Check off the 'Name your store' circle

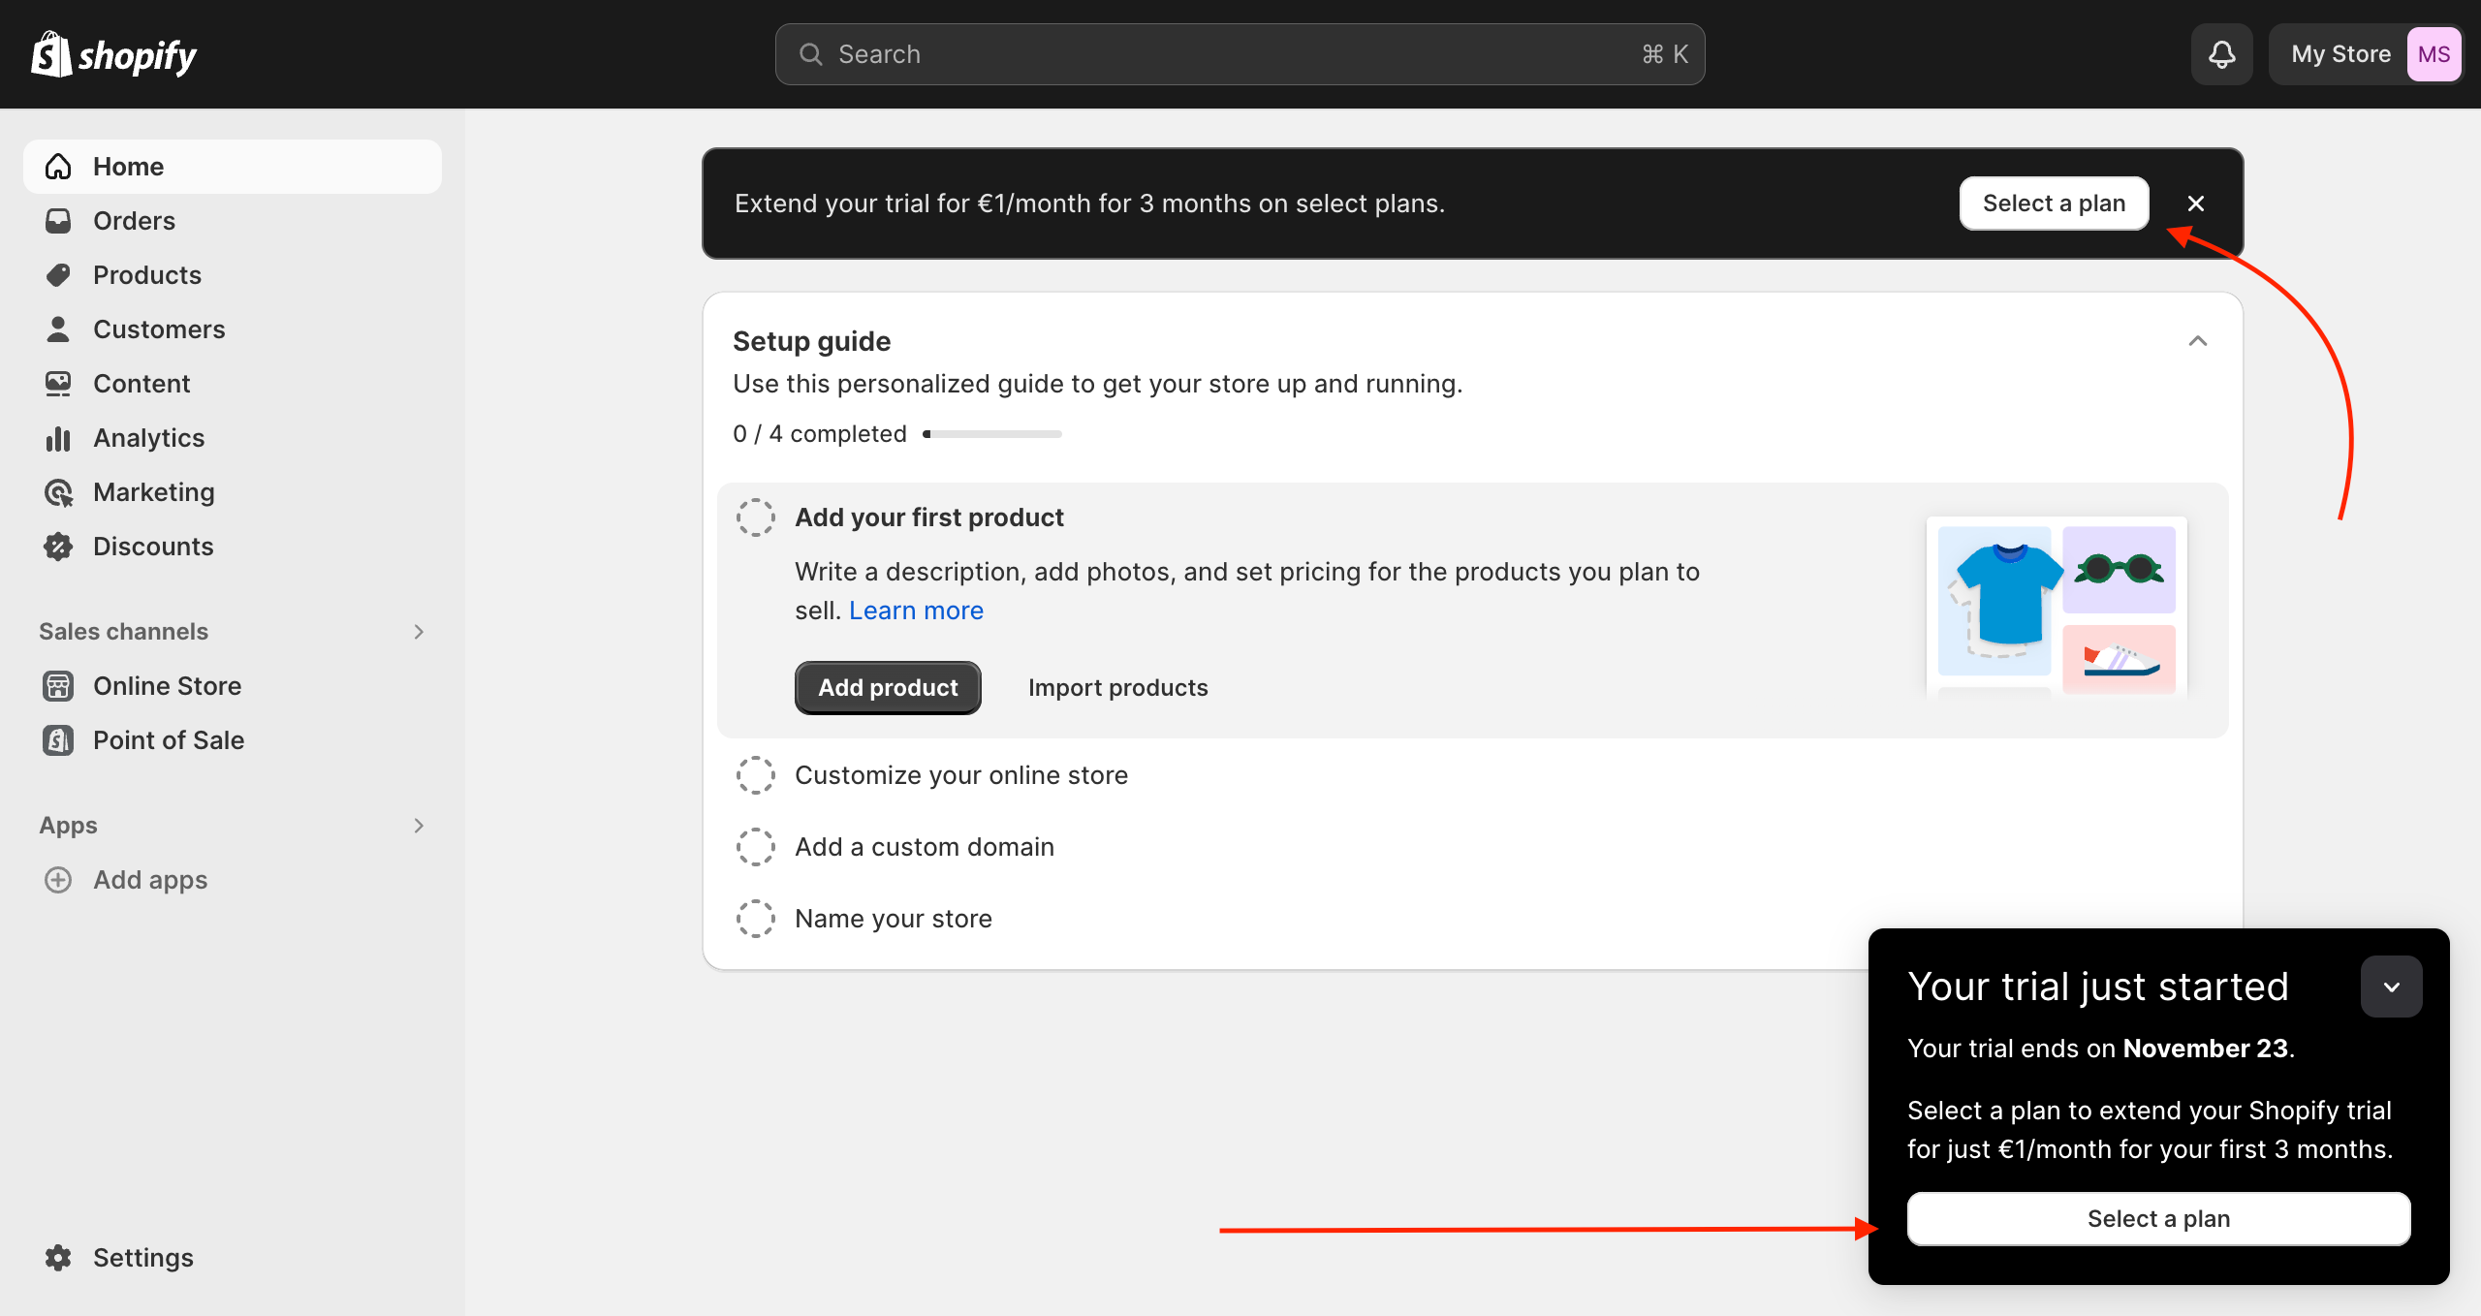[755, 919]
